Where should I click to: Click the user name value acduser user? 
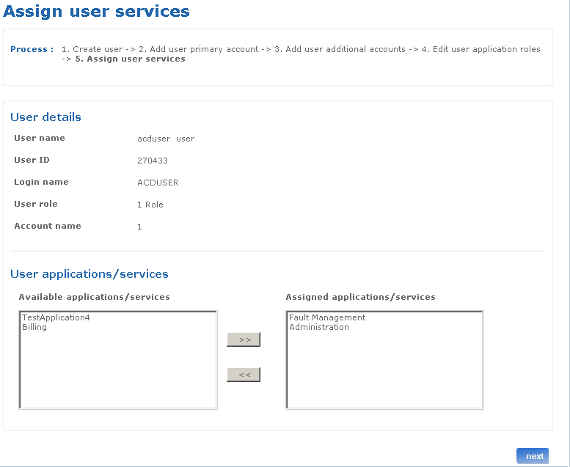tap(166, 139)
